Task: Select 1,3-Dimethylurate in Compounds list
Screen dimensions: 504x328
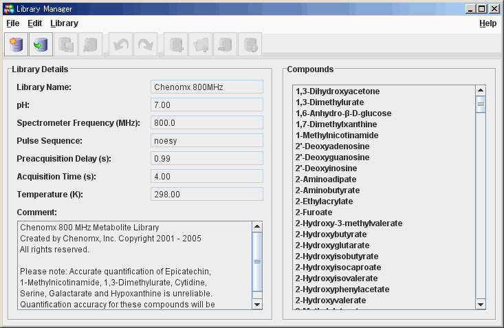Action: point(384,102)
